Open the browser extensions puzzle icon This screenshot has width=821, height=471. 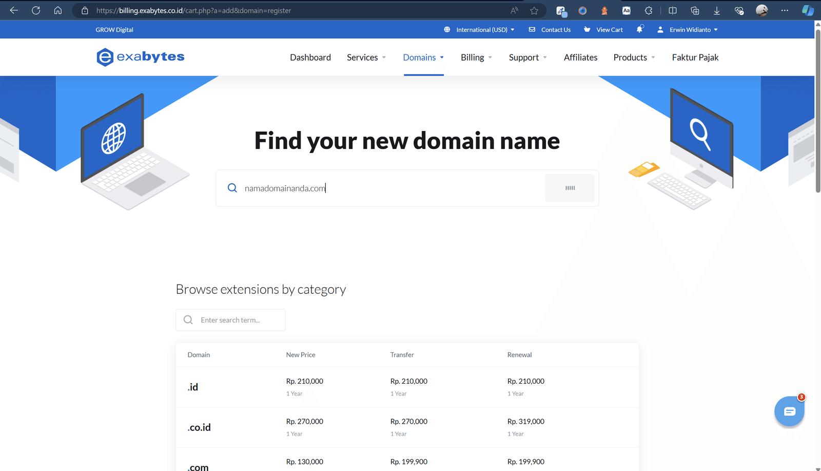tap(649, 10)
